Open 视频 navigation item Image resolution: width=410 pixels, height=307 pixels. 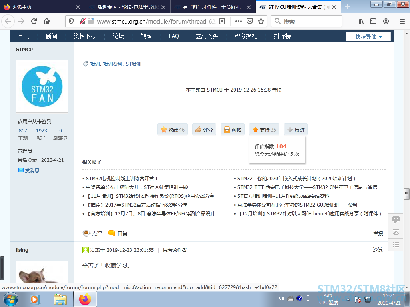(x=146, y=36)
